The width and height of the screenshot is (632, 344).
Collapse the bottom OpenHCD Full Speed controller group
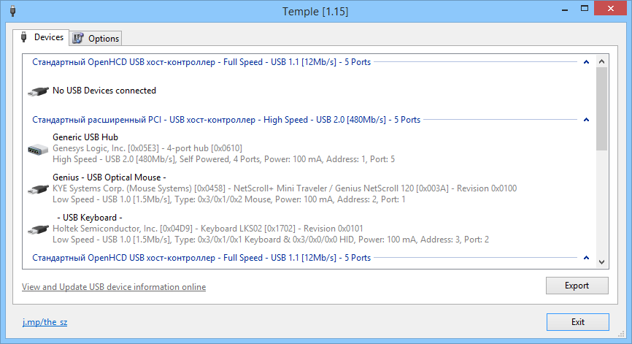586,258
